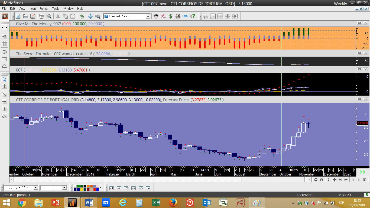
Task: Open the line weight dropdown
Action: click(x=64, y=188)
